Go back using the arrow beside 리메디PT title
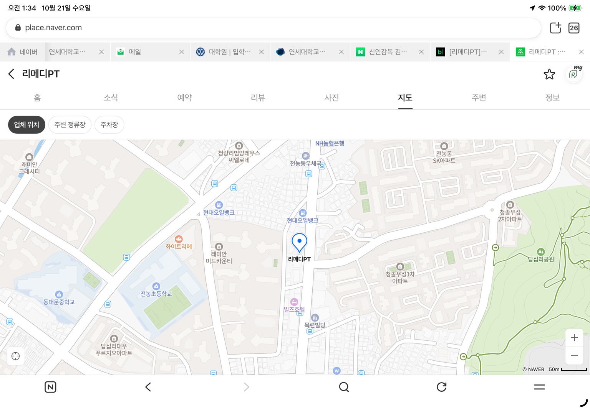 point(11,74)
